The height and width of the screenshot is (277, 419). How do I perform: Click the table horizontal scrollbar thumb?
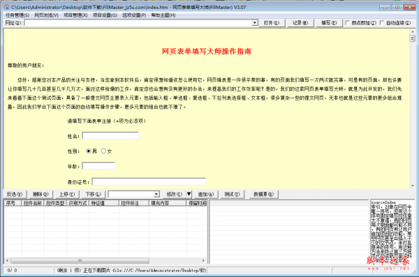(x=80, y=260)
